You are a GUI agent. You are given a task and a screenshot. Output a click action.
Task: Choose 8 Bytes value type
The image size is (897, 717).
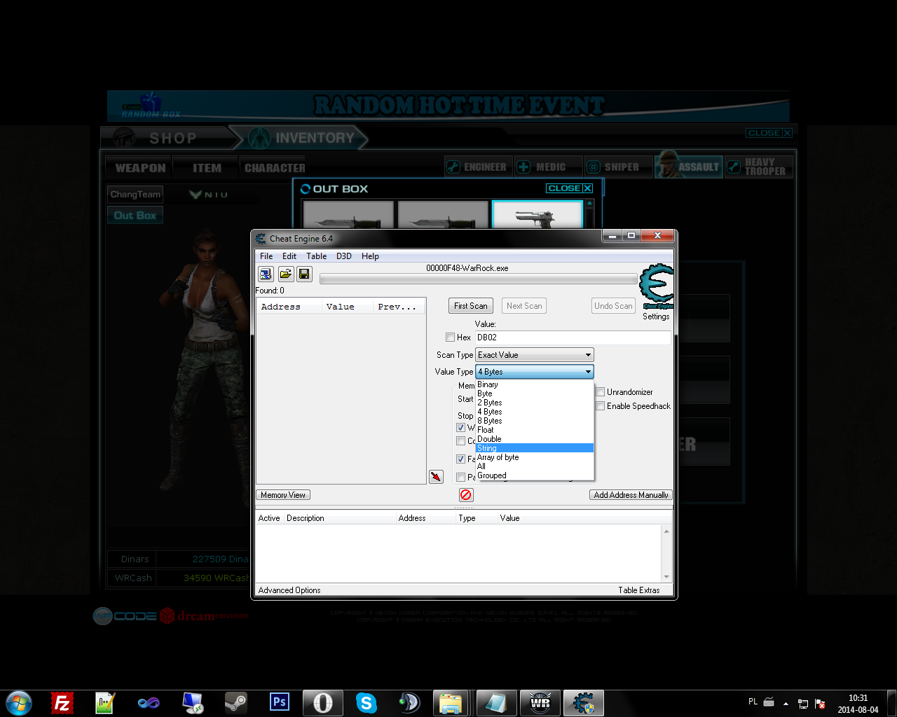[535, 421]
